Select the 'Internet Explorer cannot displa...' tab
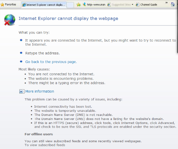This screenshot has height=149, width=178. [x=44, y=5]
